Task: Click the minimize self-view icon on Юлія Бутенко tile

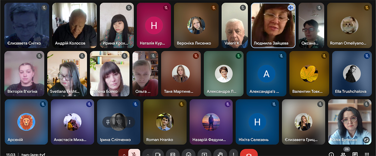Action: click(x=366, y=140)
